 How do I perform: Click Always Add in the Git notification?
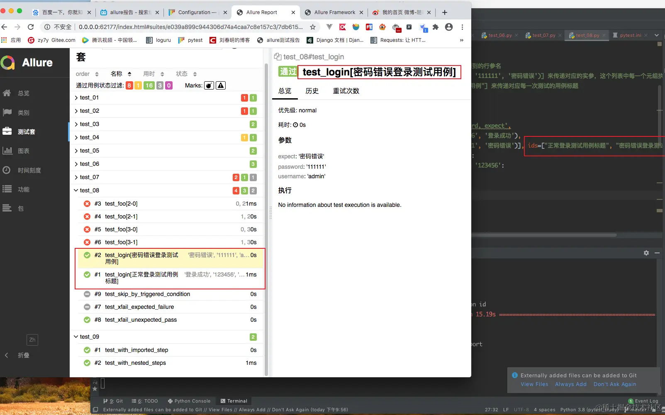pyautogui.click(x=571, y=384)
